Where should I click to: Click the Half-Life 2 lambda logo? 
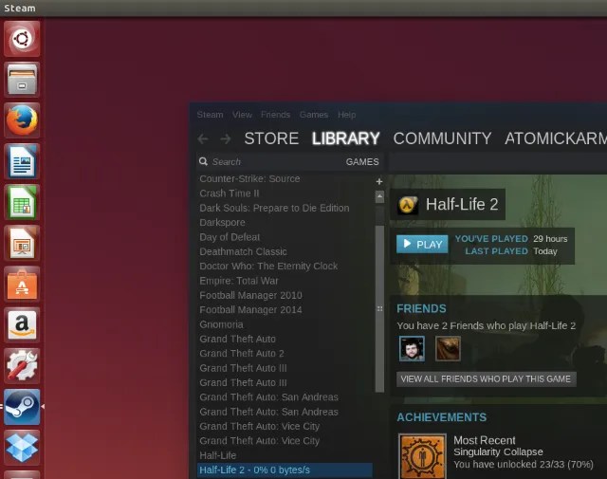click(x=408, y=205)
